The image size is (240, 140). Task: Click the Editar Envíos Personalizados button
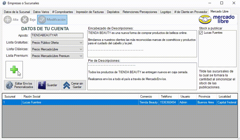pos(20,85)
